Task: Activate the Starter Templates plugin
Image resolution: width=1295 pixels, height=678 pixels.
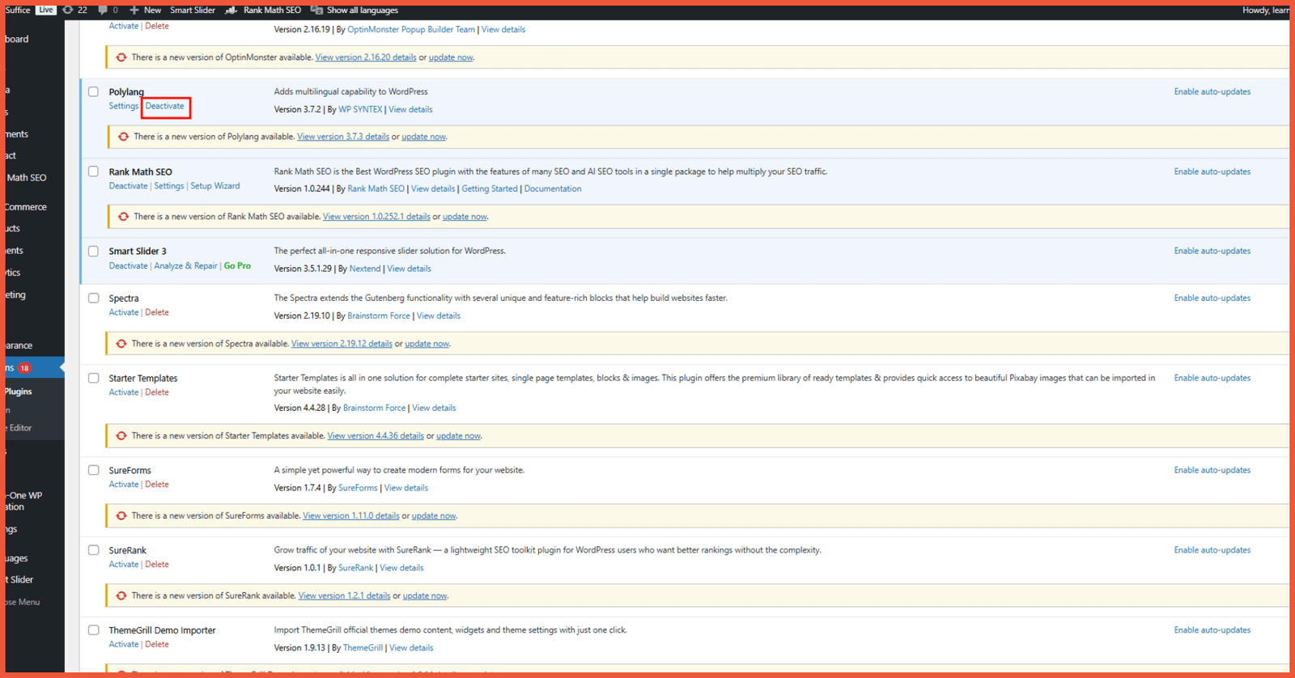Action: click(124, 392)
